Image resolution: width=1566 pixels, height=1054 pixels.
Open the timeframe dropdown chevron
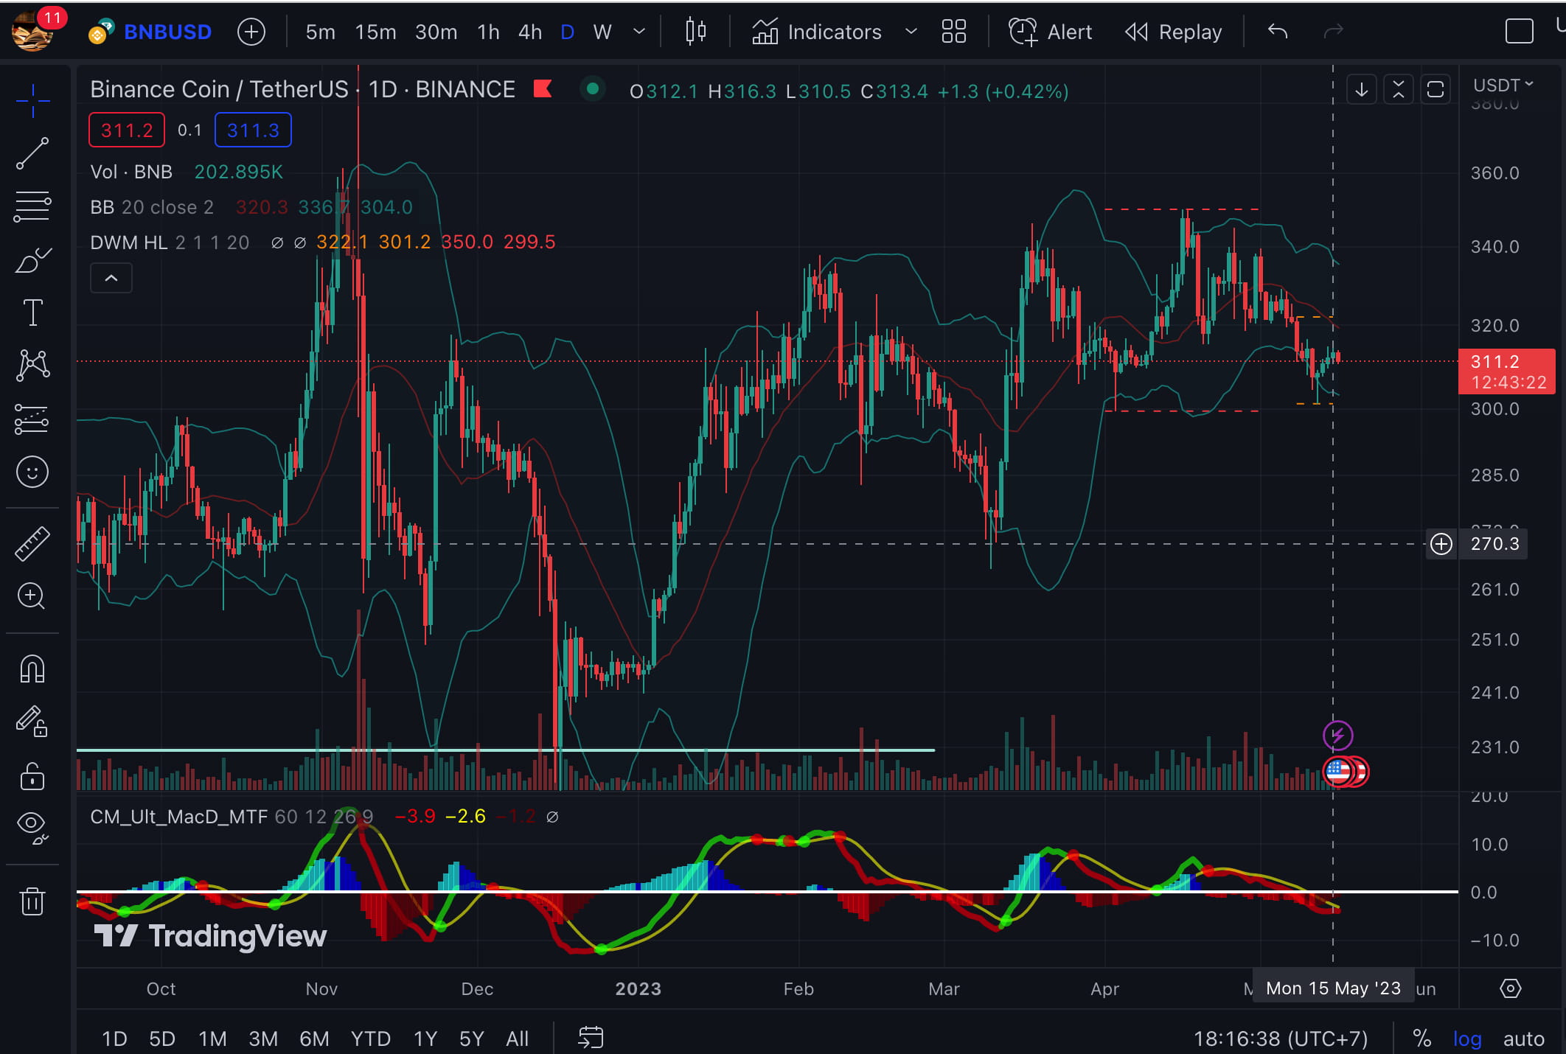[638, 32]
